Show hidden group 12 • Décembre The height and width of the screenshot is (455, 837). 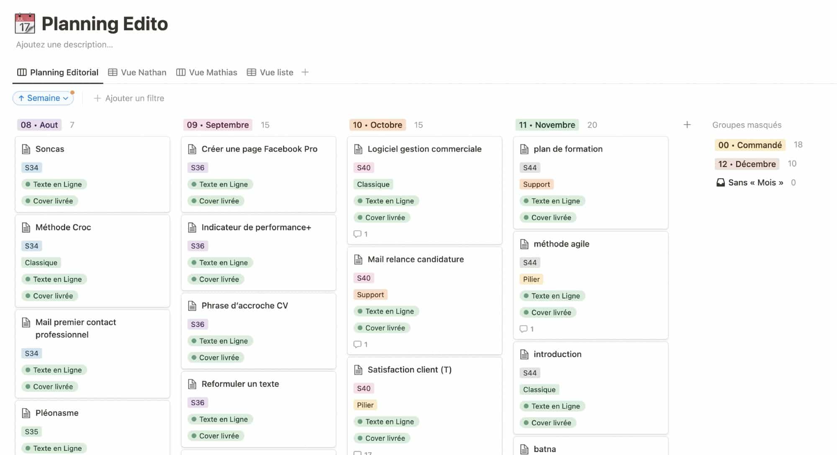pyautogui.click(x=747, y=164)
